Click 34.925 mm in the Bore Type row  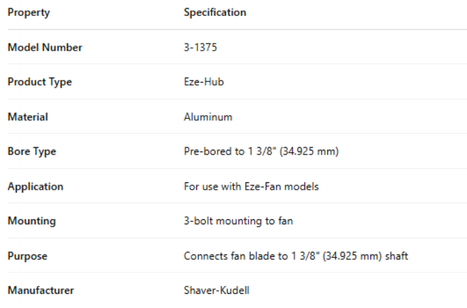[308, 152]
